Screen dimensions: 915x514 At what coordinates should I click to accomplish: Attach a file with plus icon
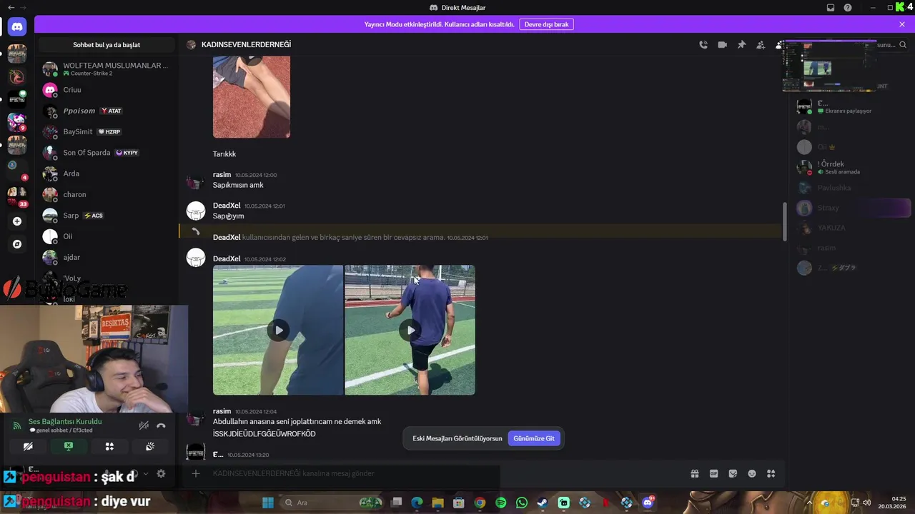point(196,473)
